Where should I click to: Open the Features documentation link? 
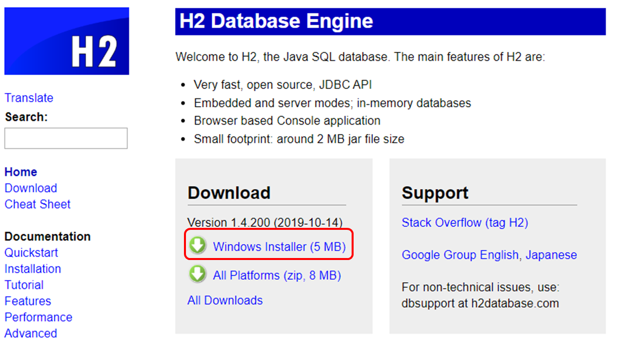click(x=28, y=301)
